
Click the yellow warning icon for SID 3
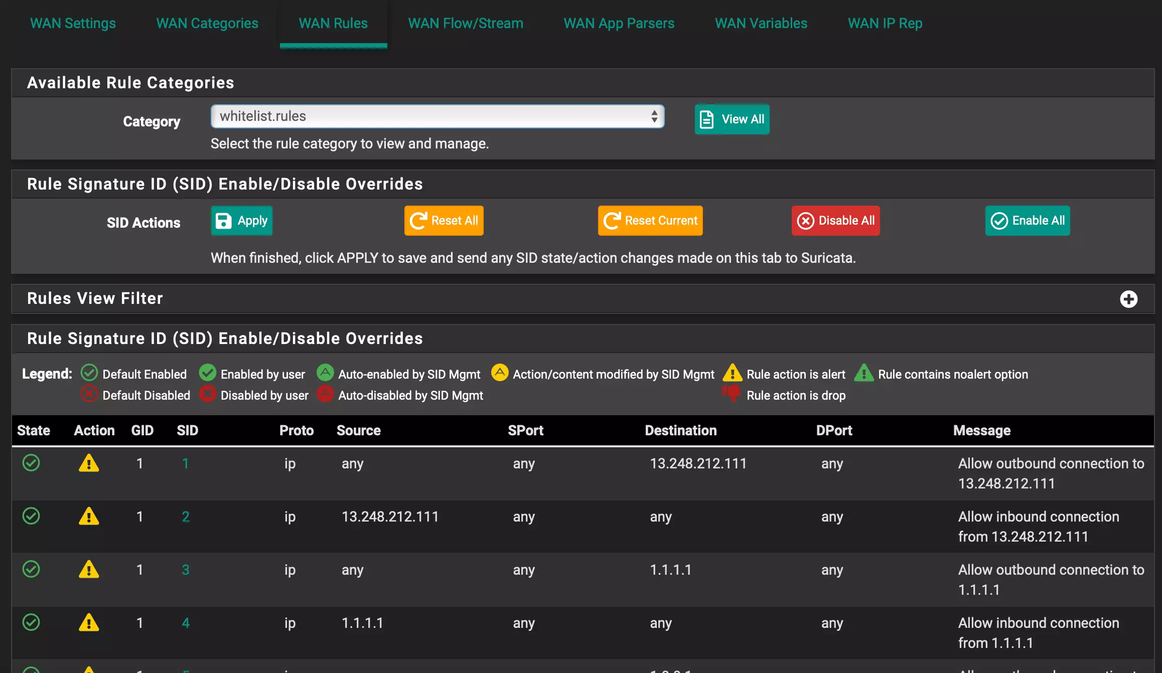[x=89, y=570]
